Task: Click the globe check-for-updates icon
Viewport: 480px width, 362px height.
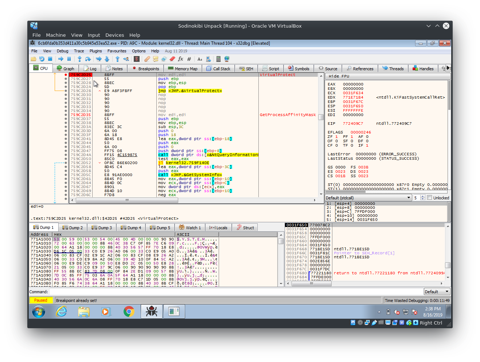Action: pos(227,59)
